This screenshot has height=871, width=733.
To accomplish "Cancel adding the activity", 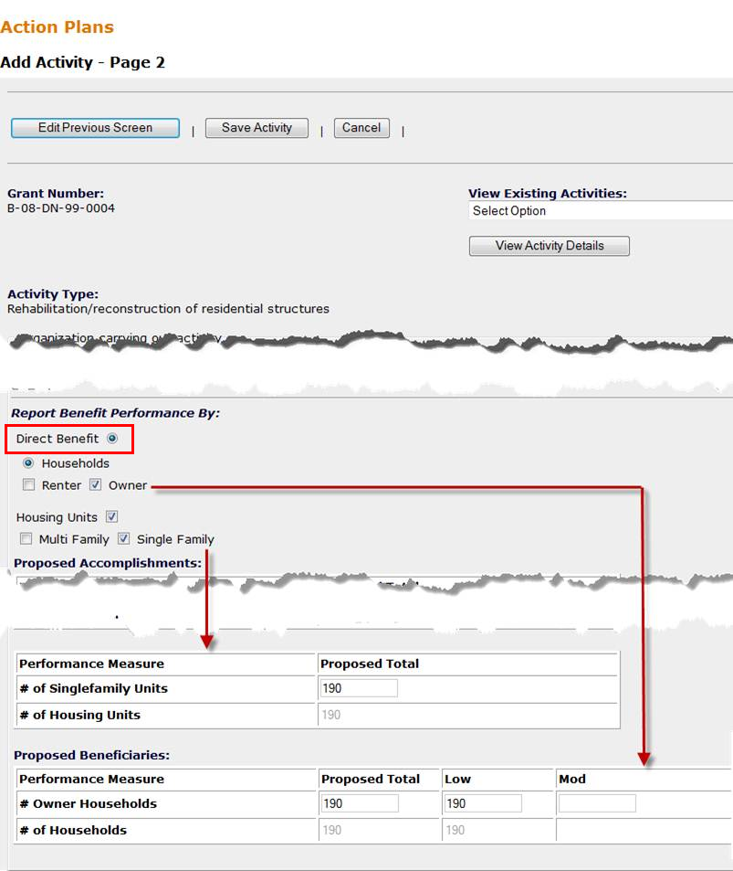I will 361,128.
